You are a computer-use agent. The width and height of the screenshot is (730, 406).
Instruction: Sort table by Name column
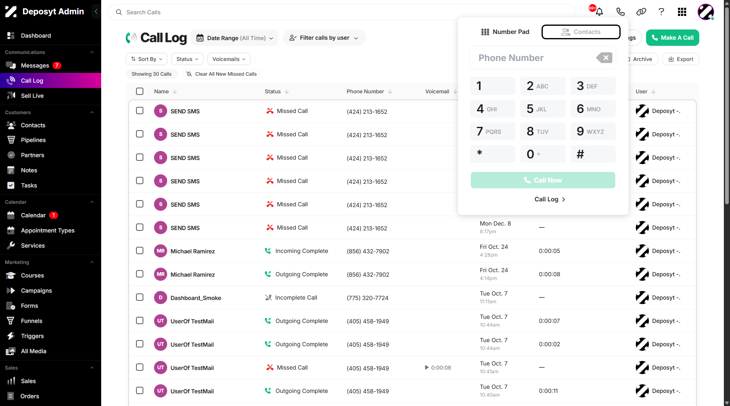pyautogui.click(x=165, y=91)
